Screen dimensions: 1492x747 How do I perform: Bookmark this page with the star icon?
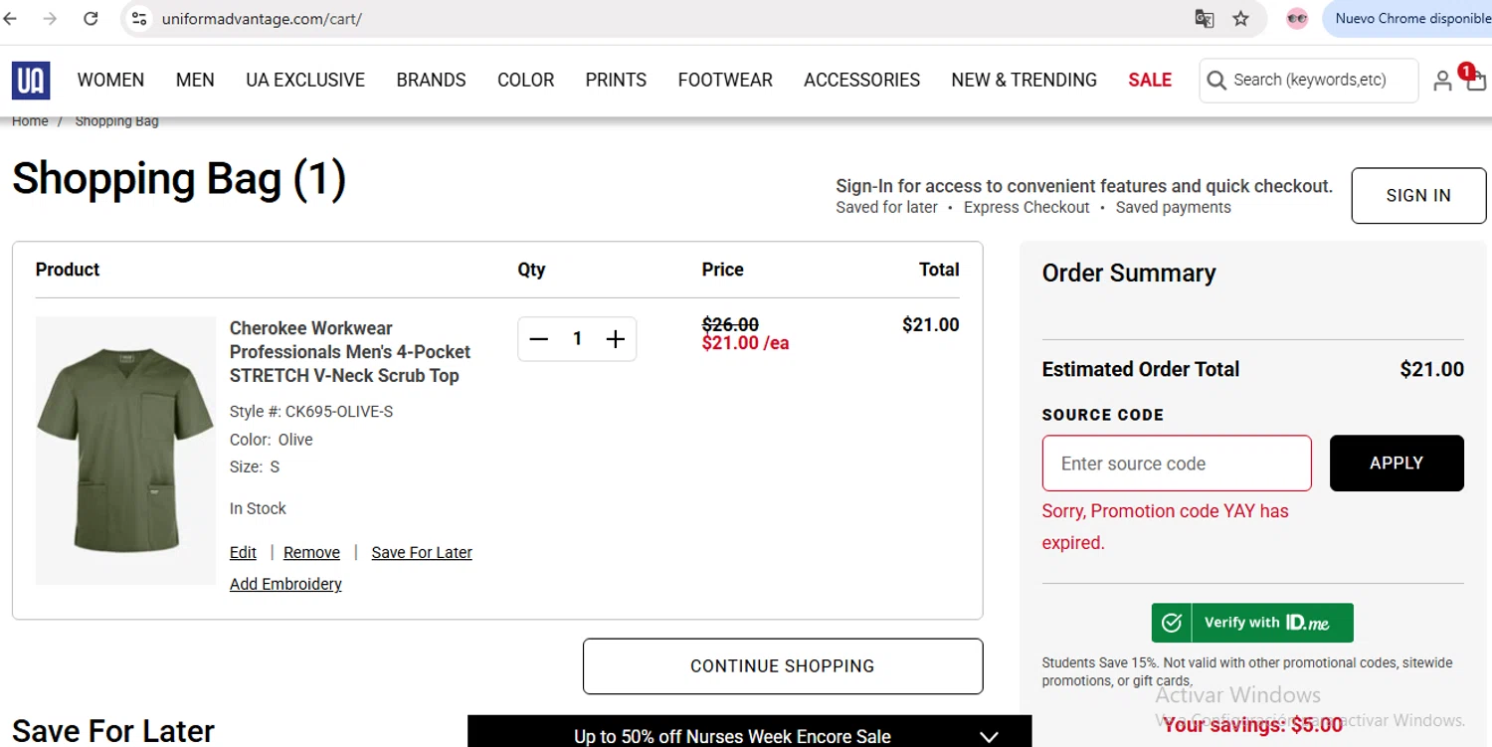click(1240, 19)
